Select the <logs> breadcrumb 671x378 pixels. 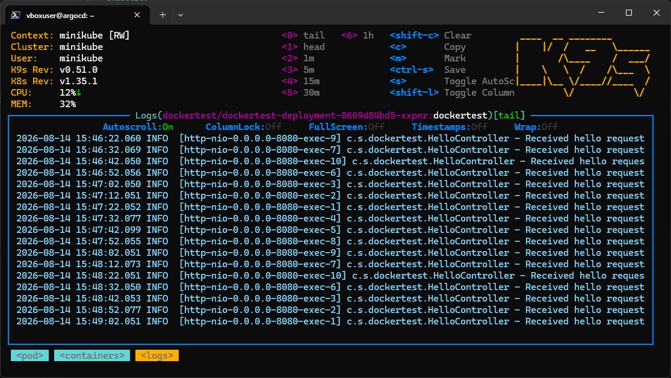[157, 356]
